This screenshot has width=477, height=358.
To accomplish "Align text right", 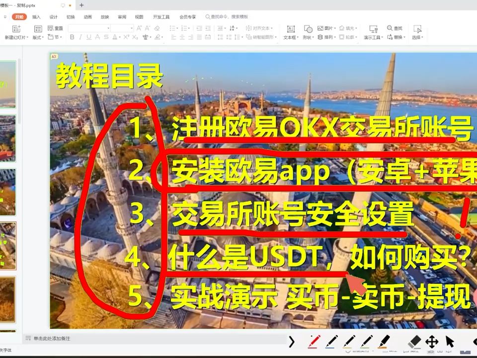I will [x=191, y=37].
